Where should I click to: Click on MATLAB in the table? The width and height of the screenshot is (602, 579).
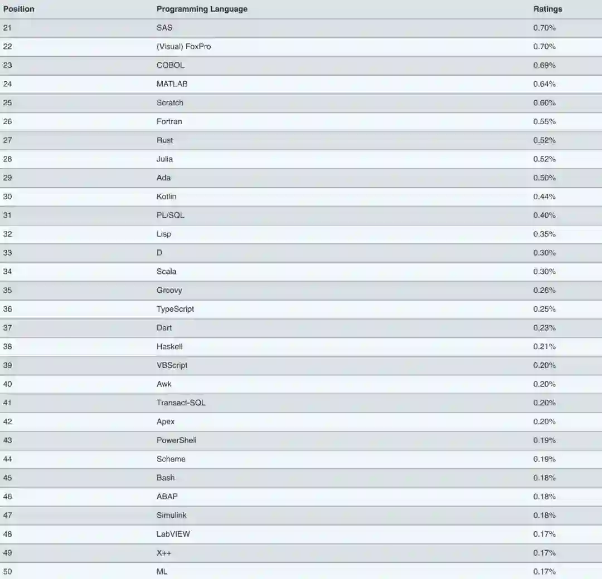(172, 84)
